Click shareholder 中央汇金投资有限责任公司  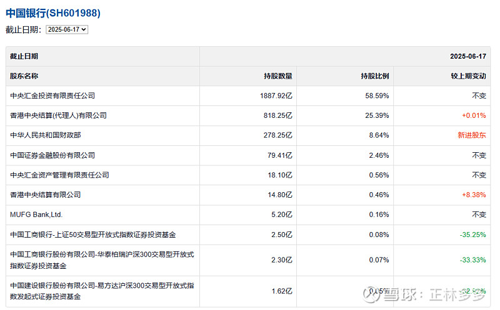pos(52,95)
